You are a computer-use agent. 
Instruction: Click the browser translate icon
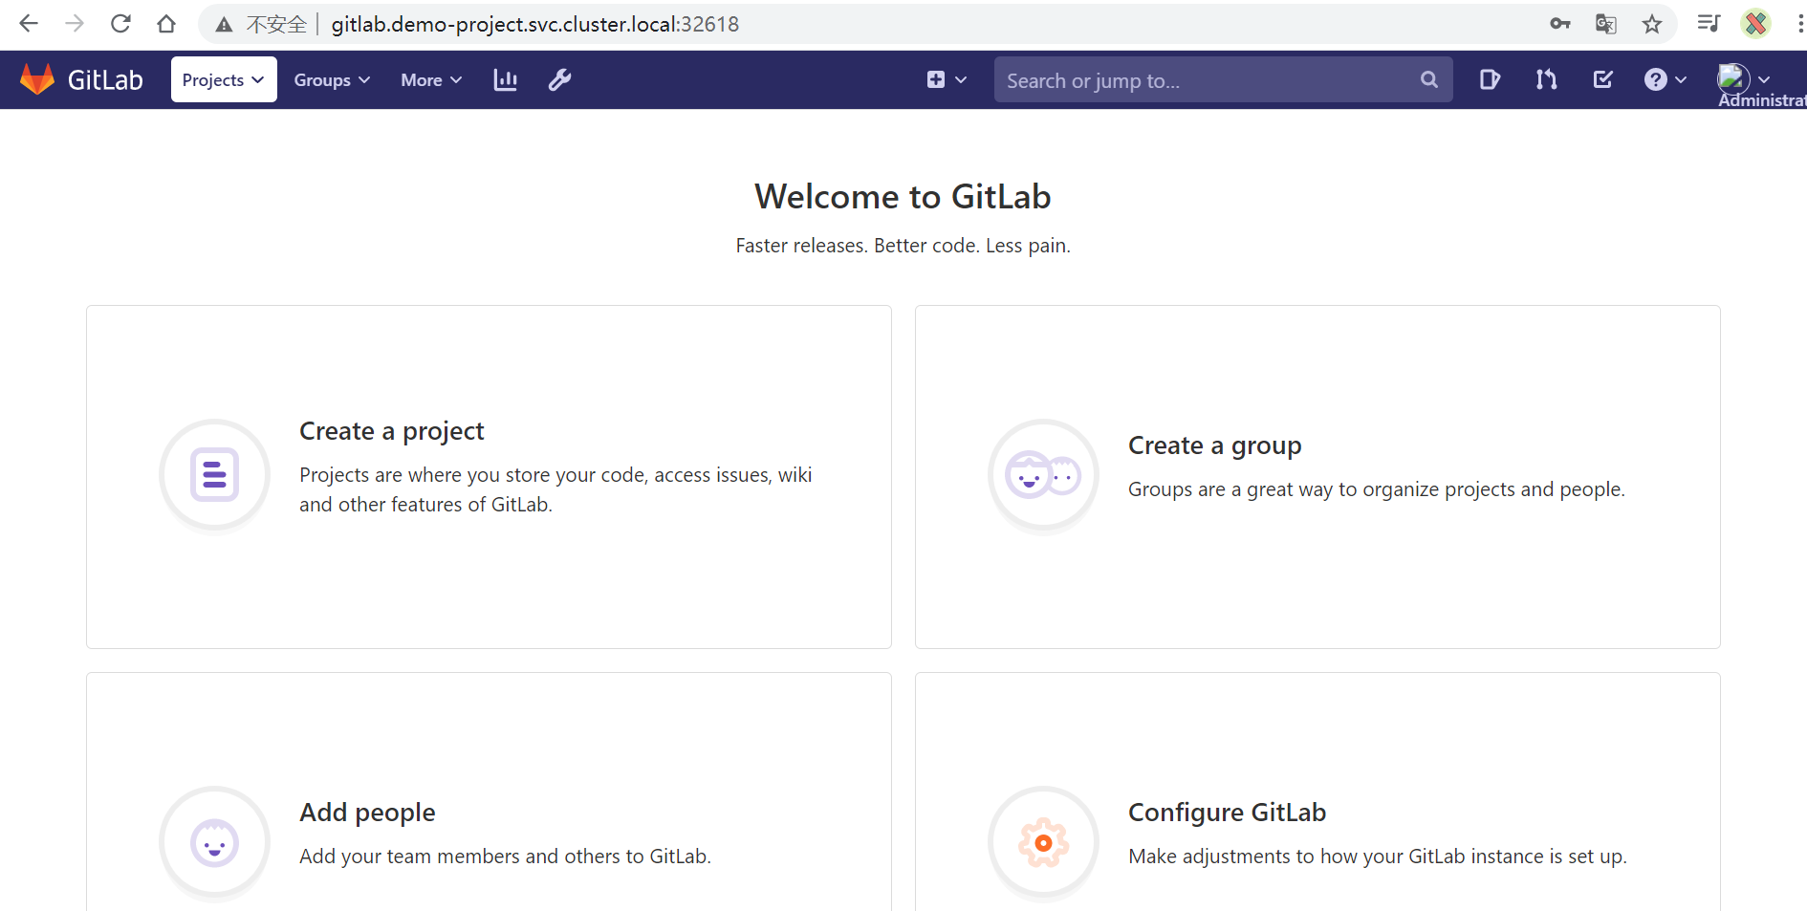pos(1606,24)
